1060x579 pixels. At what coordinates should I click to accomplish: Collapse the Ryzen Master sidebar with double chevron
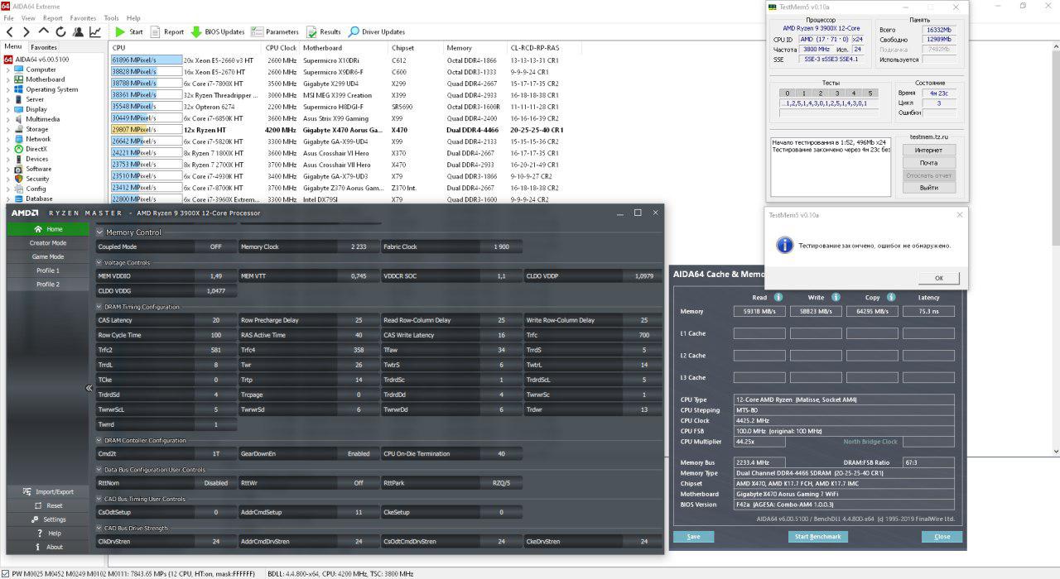(89, 388)
